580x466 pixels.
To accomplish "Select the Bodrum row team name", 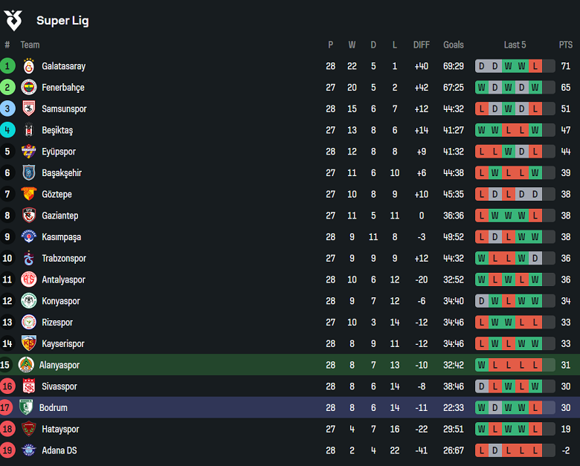I will (x=54, y=408).
